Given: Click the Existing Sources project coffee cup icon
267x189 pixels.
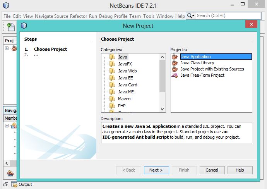Looking at the screenshot, I should click(x=175, y=69).
